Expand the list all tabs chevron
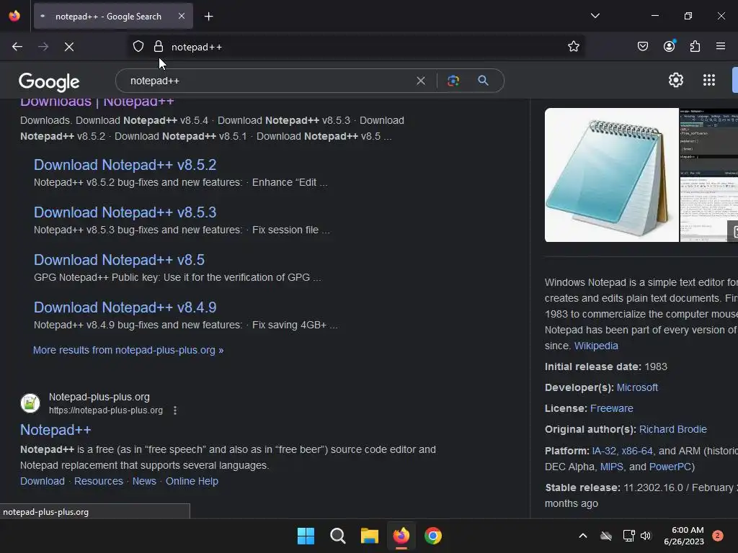The height and width of the screenshot is (553, 738). 595,16
